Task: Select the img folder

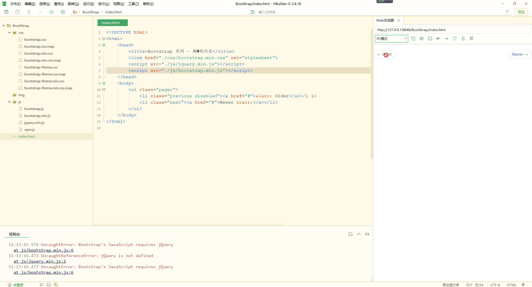Action: [21, 95]
